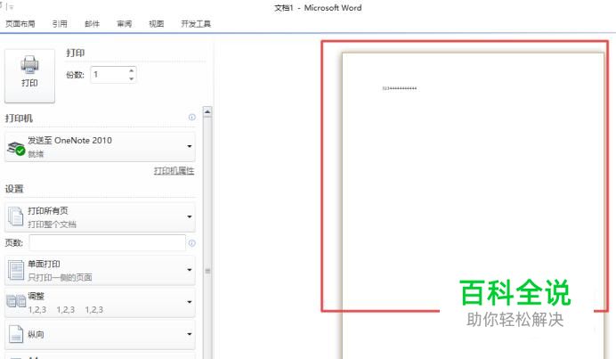Click the 页数 page range input field

(107, 243)
